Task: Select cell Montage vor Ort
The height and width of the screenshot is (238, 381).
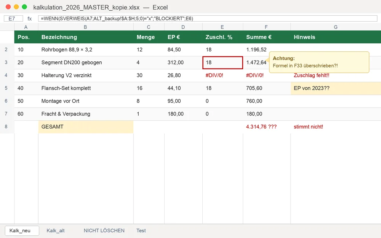Action: coord(85,101)
